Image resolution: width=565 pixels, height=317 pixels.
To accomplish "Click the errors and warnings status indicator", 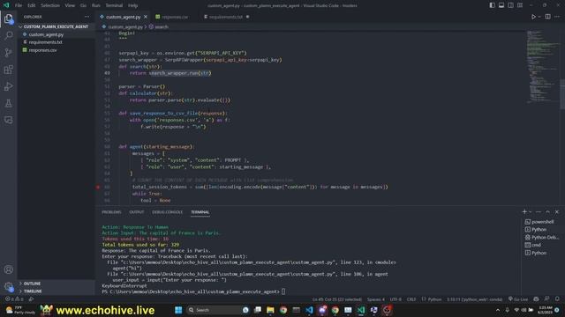I will pos(14,299).
